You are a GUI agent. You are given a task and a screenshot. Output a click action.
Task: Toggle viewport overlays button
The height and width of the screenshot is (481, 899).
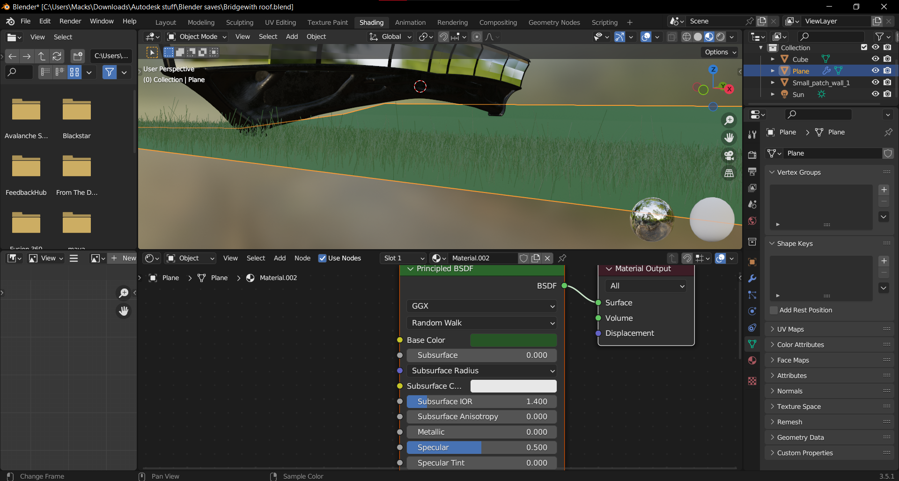click(x=646, y=37)
